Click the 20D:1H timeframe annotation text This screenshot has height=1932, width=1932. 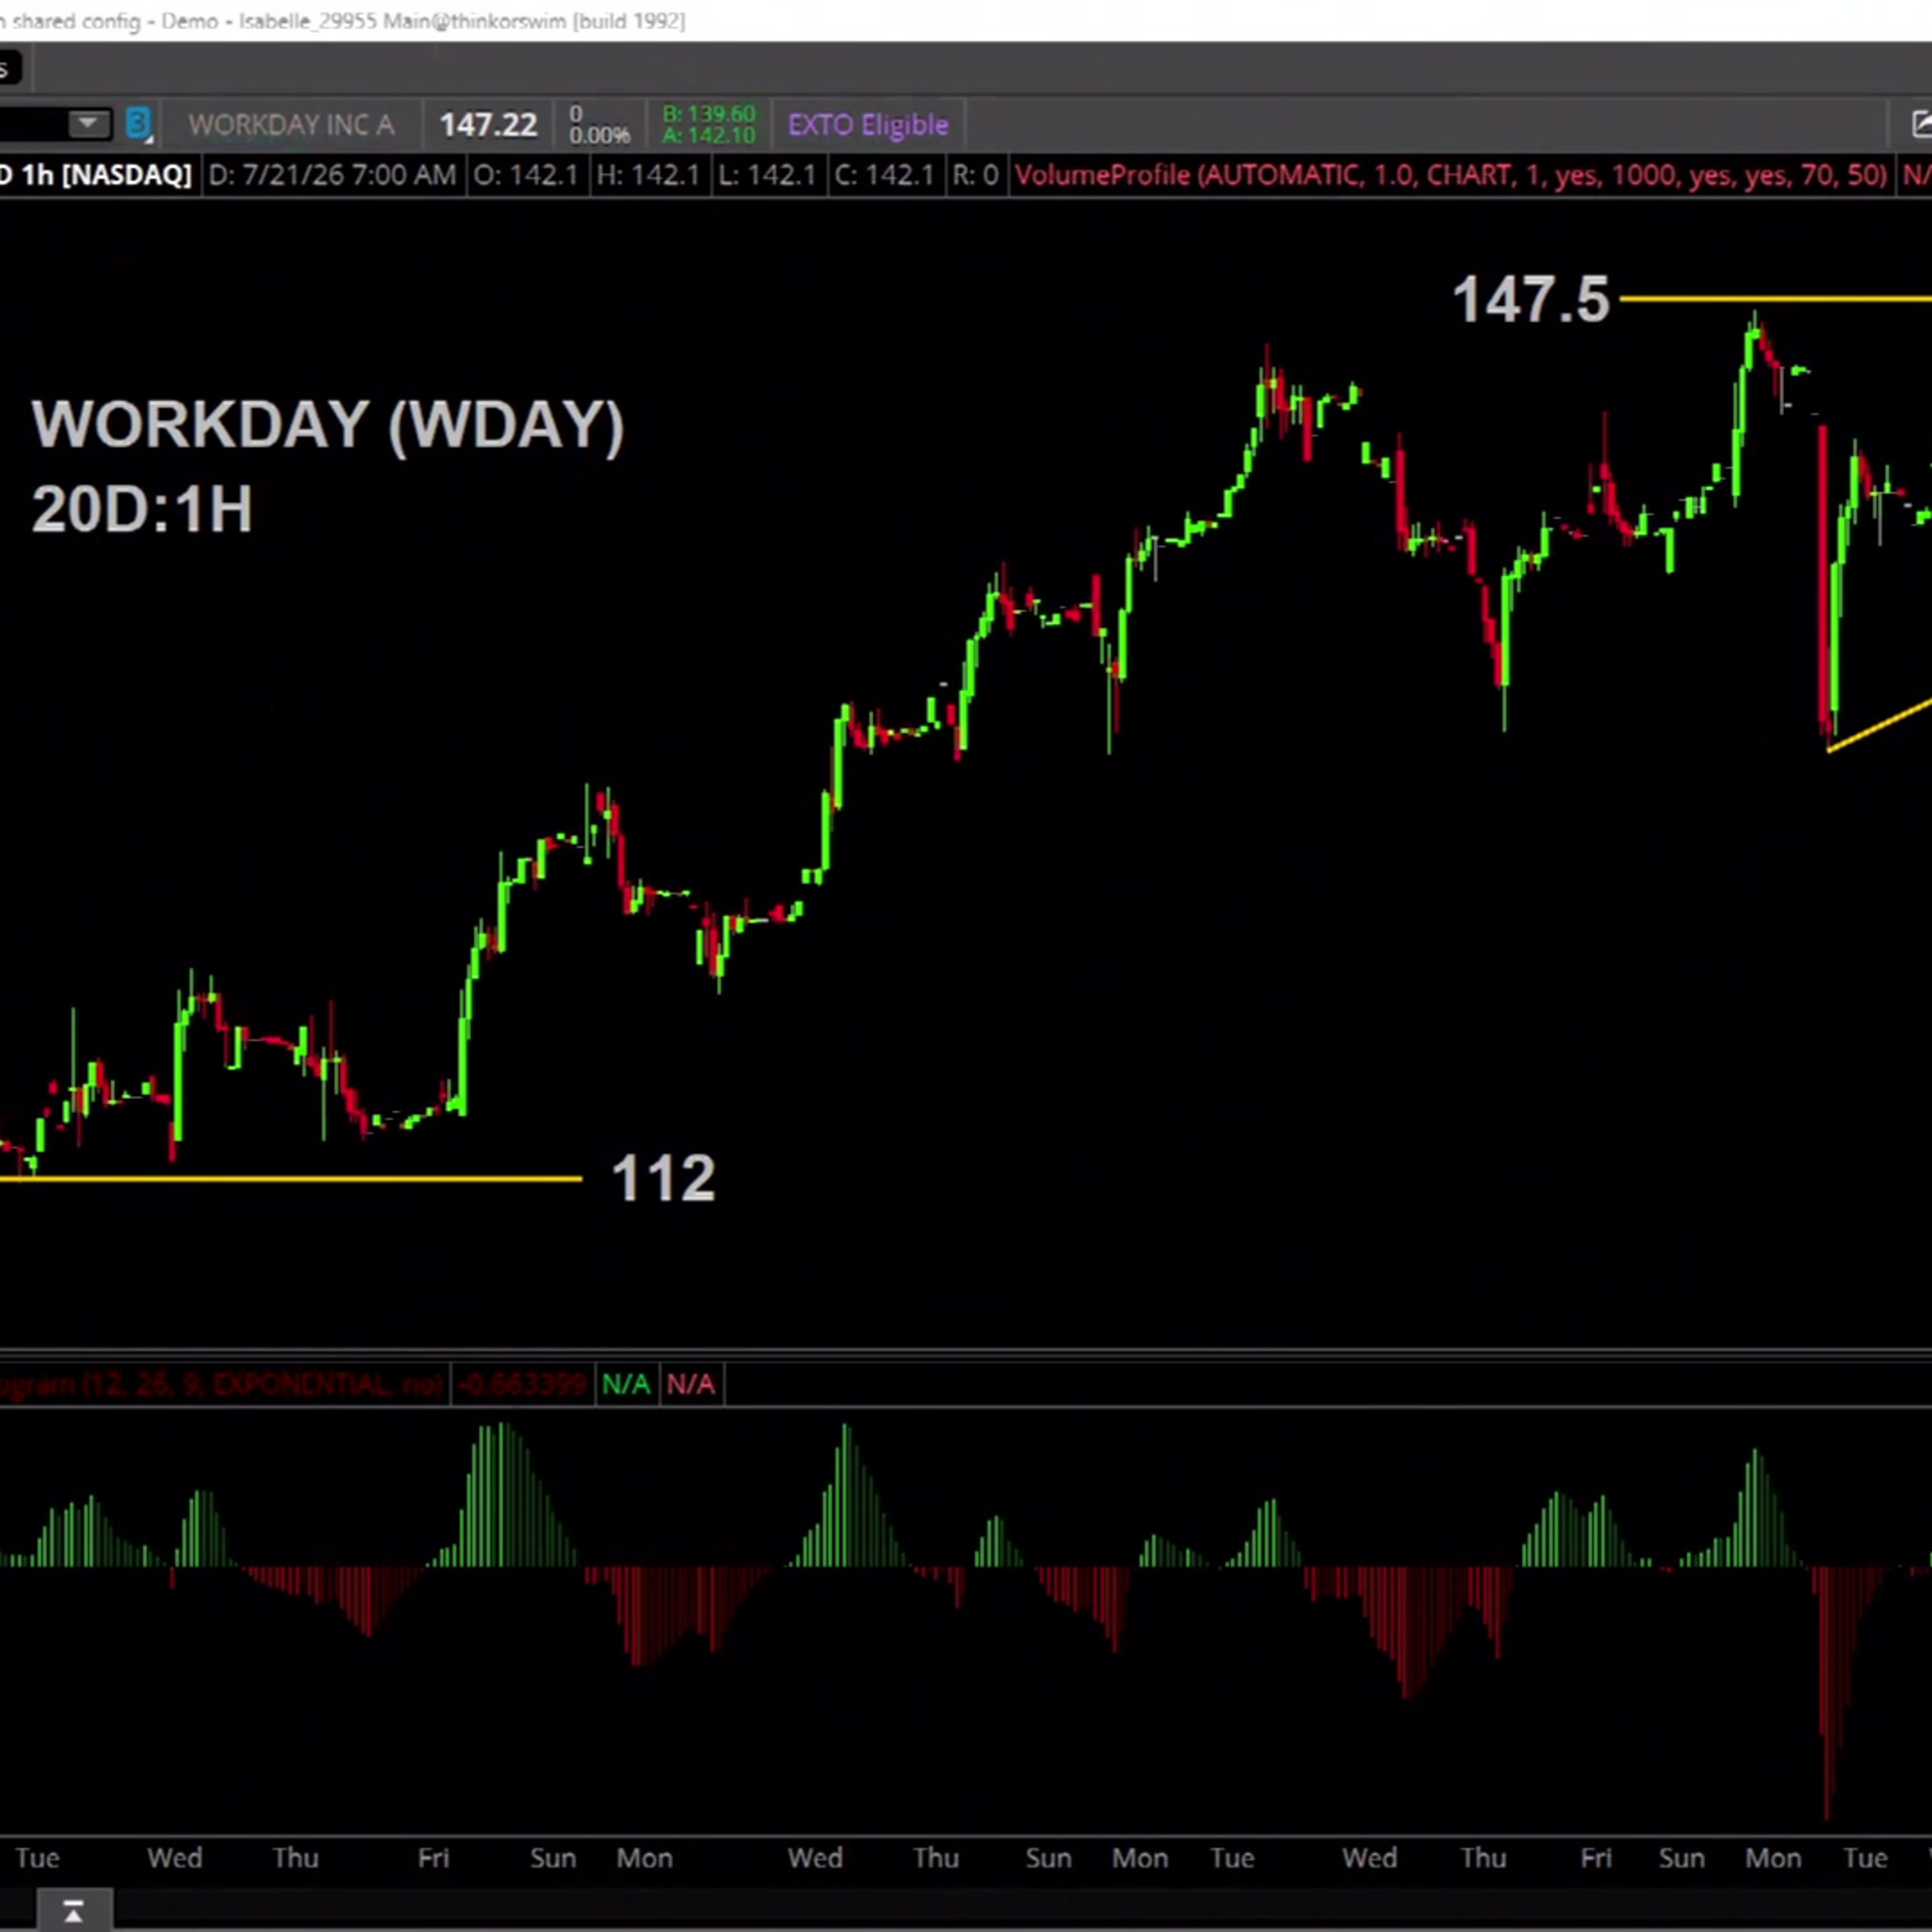pyautogui.click(x=142, y=509)
